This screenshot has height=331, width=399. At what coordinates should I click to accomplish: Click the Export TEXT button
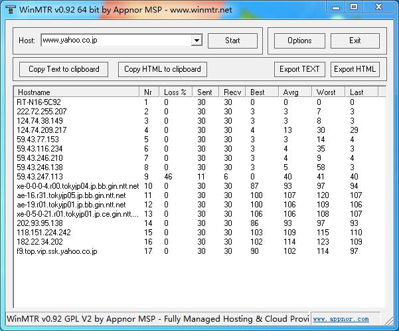pos(299,69)
